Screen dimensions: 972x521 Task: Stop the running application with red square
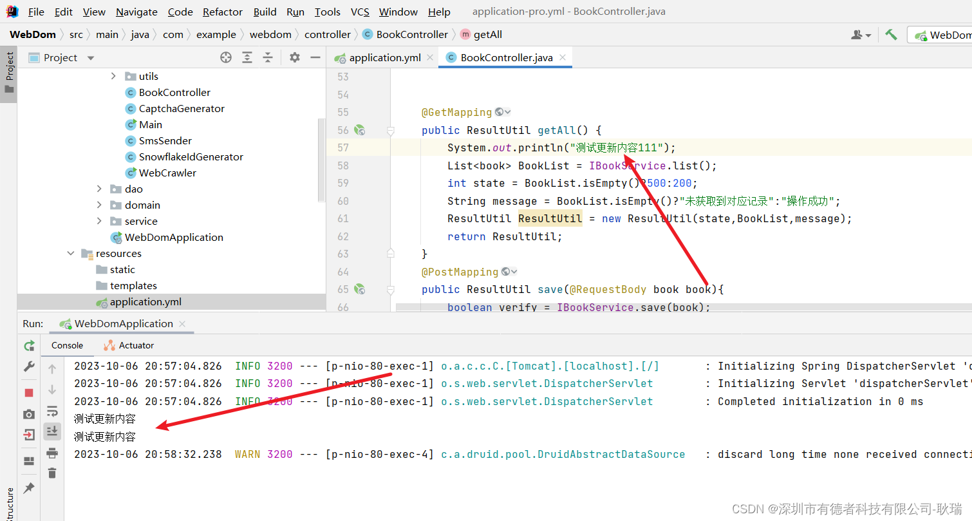coord(29,393)
